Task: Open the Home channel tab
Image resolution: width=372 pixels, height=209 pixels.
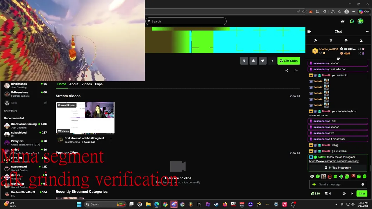Action: 62,84
